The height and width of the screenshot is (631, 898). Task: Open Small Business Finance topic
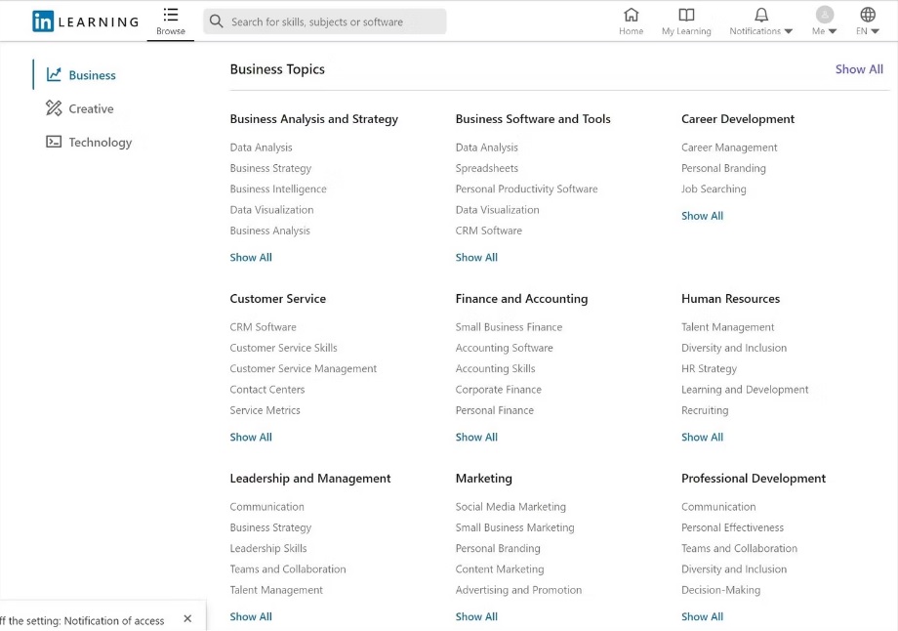tap(509, 327)
